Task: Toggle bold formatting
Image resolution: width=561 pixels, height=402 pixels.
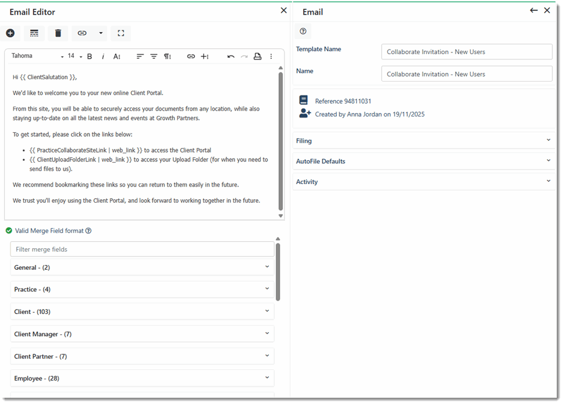Action: (90, 57)
